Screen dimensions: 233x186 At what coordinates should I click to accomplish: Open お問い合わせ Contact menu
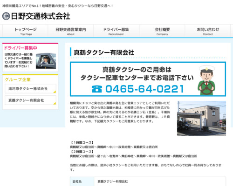(208, 31)
